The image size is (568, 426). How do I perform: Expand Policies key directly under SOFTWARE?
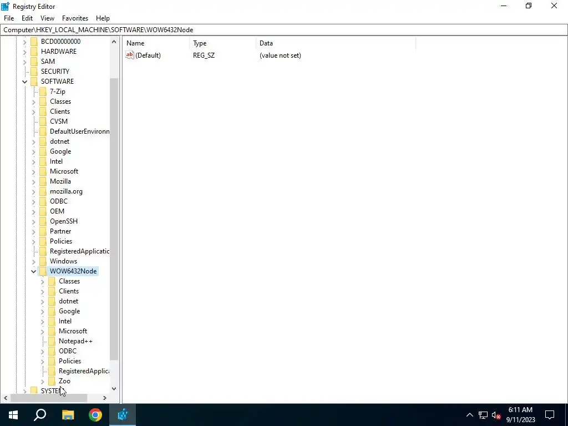[x=34, y=241]
